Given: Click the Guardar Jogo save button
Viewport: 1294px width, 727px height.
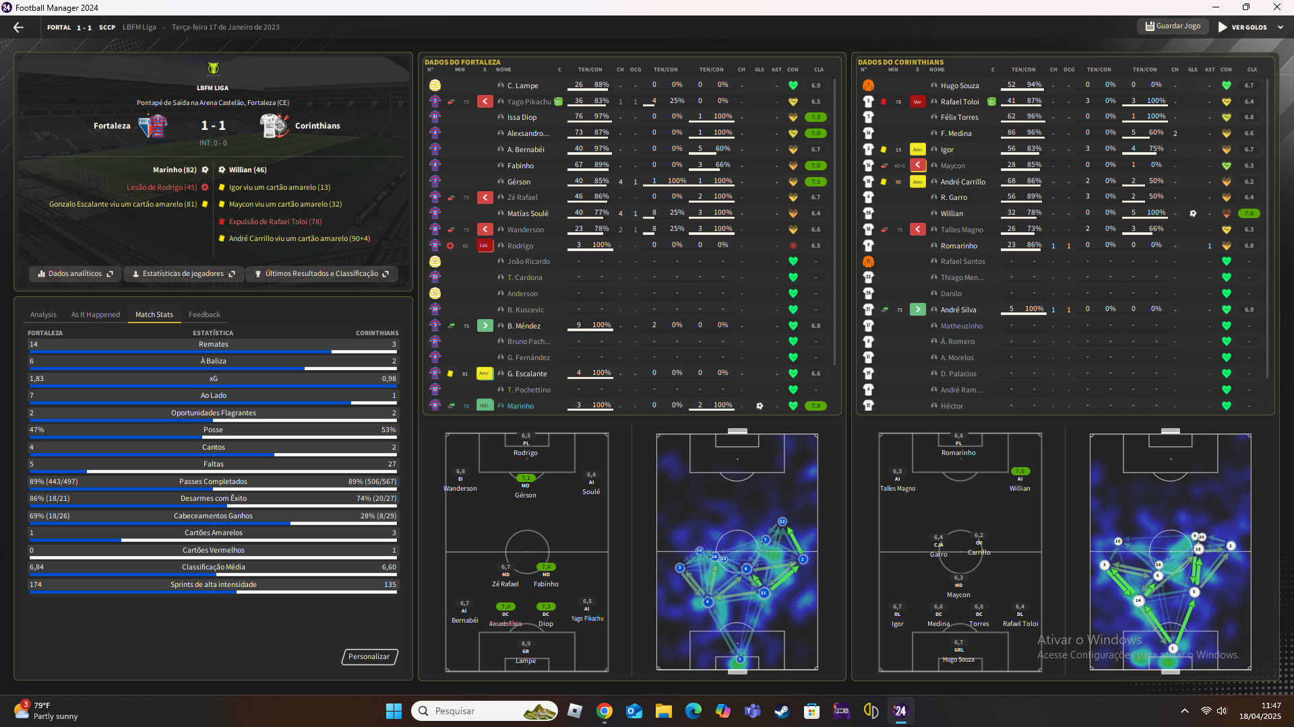Looking at the screenshot, I should pyautogui.click(x=1173, y=26).
